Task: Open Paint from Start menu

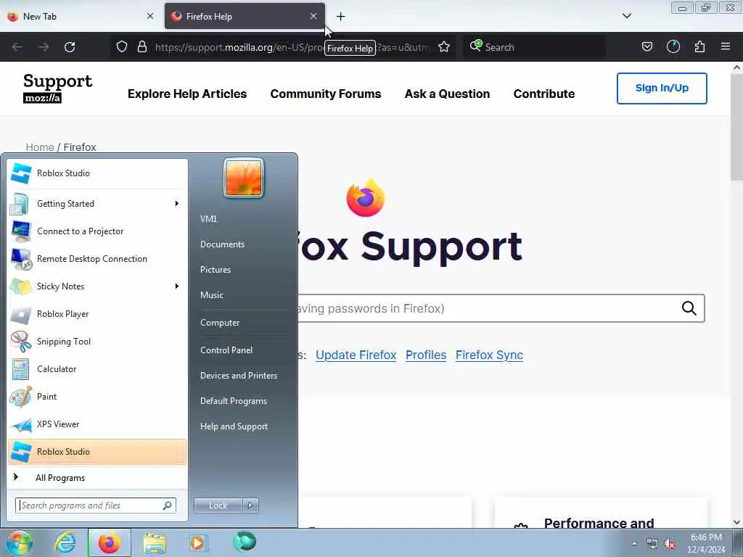Action: (97, 397)
